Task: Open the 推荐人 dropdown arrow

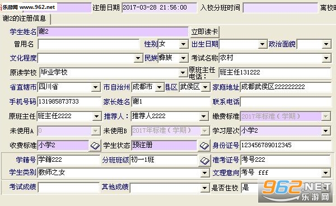Action: click(x=203, y=116)
